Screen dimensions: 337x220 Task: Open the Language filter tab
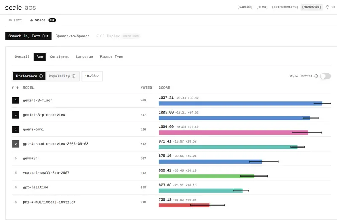[x=84, y=56]
